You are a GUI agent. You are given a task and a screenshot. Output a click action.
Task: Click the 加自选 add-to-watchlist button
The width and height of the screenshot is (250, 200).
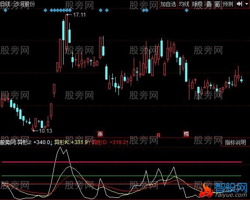pyautogui.click(x=168, y=4)
